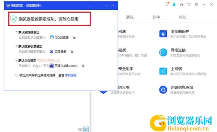Open the 诈骗信息查询 magnifier icon

[163, 90]
